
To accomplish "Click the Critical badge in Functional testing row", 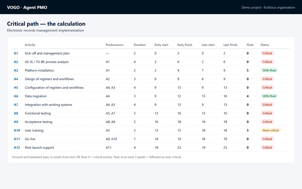I will click(267, 113).
